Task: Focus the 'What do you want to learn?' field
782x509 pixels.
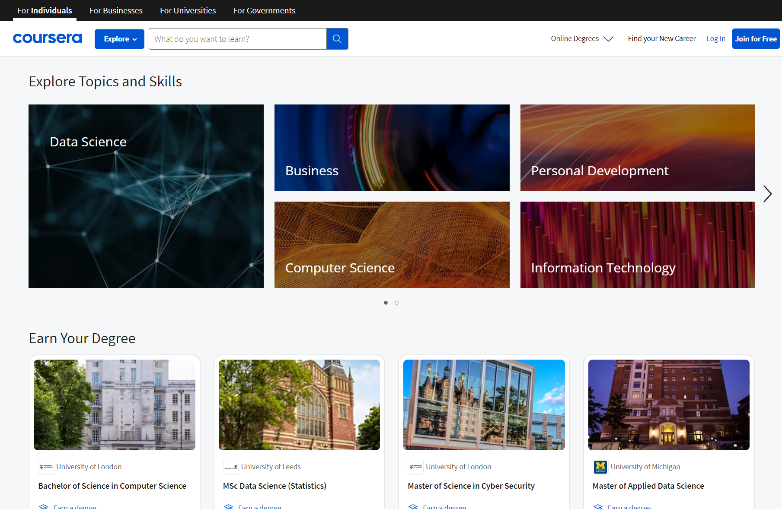Action: pos(237,39)
